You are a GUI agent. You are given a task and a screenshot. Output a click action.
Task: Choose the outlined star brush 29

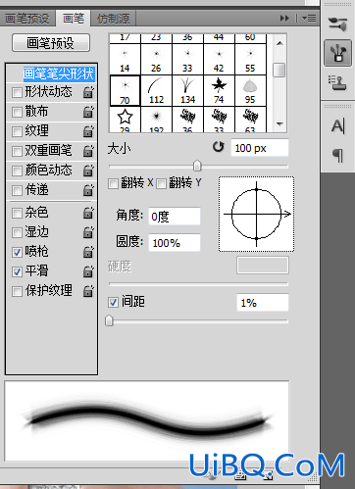point(125,120)
